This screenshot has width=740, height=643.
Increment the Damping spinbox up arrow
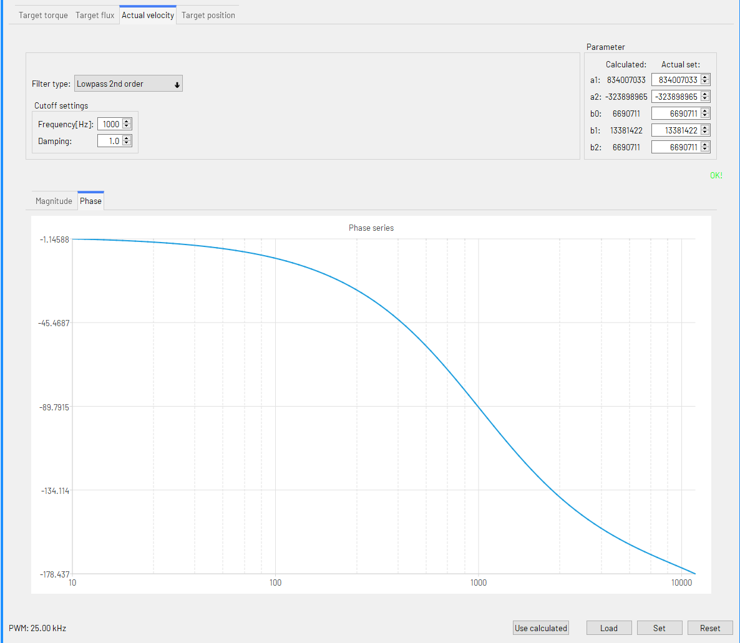pyautogui.click(x=127, y=138)
